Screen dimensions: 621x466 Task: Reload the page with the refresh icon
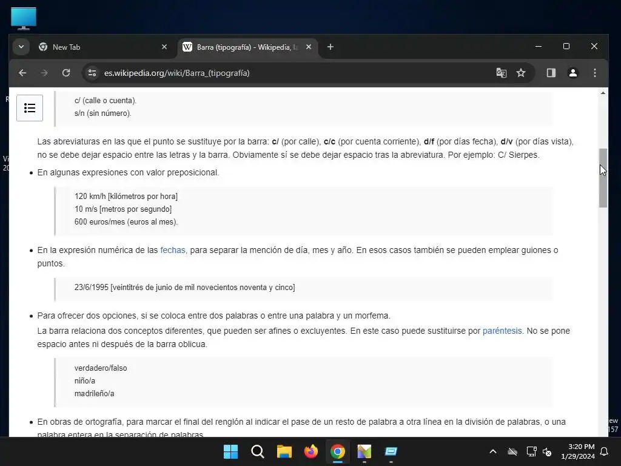click(x=66, y=73)
